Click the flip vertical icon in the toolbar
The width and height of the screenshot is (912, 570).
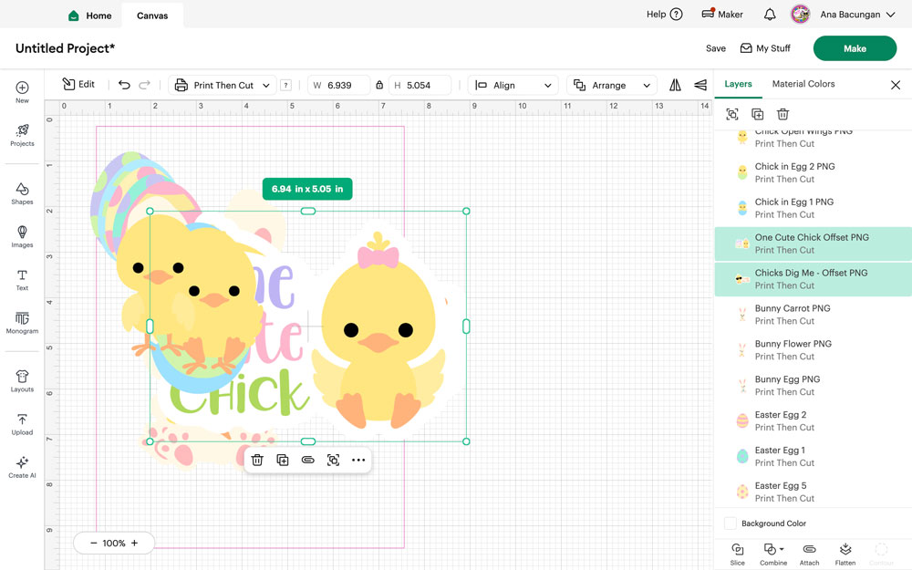click(x=700, y=85)
